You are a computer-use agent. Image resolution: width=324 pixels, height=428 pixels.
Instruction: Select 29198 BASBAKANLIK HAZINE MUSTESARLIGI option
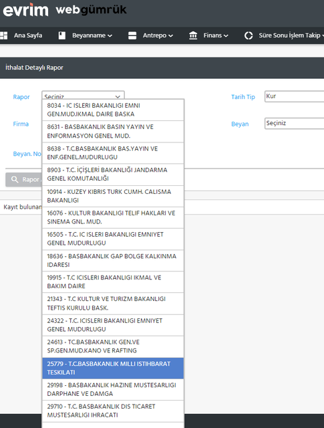click(113, 389)
